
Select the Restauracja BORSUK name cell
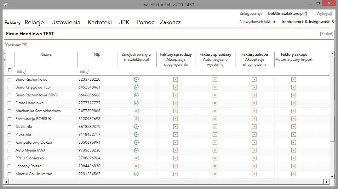coord(46,119)
